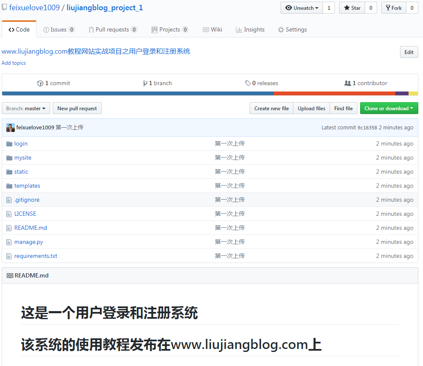Open the Settings tab
Viewport: 423px width, 366px height.
[x=292, y=29]
